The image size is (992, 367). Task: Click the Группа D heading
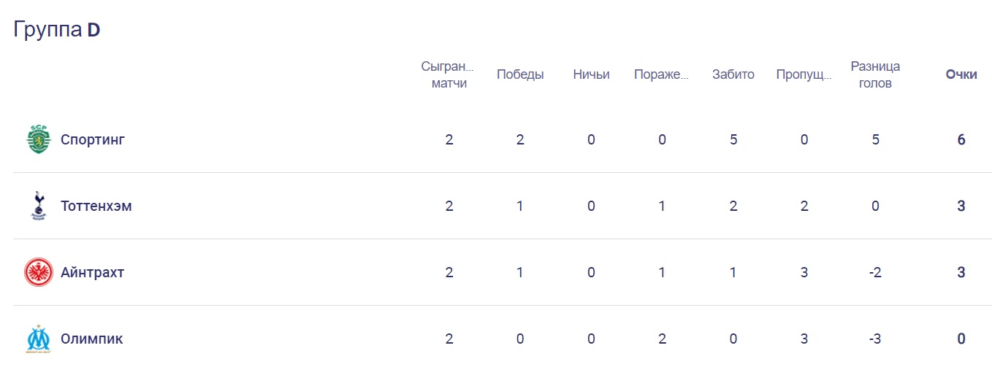click(x=57, y=30)
